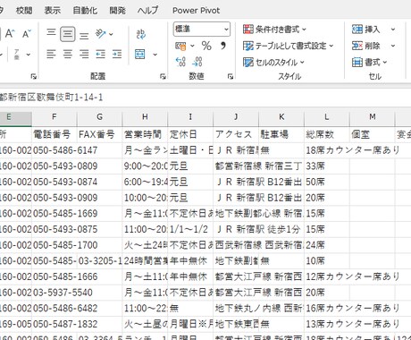Image resolution: width=411 pixels, height=340 pixels.
Task: Open テーブルとして書式設定 menu
Action: point(288,46)
